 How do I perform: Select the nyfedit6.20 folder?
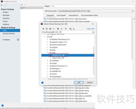point(56,71)
